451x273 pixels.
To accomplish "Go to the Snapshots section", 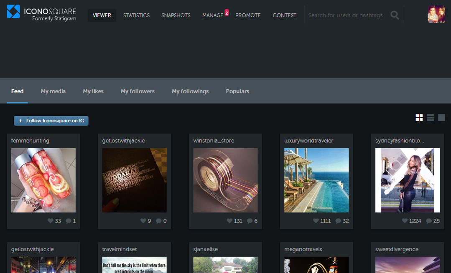I will tap(176, 15).
